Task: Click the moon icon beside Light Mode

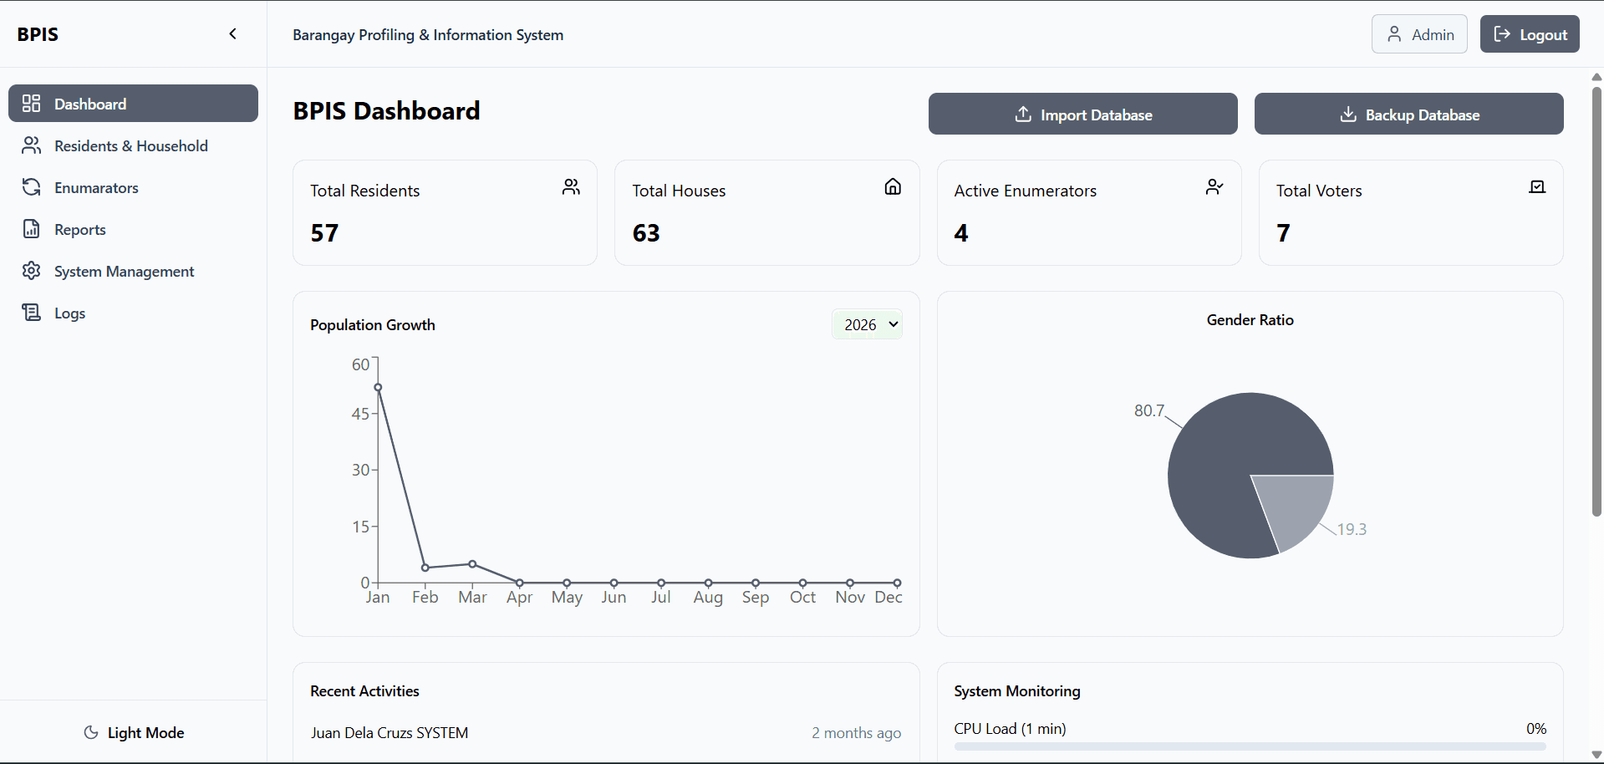Action: click(91, 732)
